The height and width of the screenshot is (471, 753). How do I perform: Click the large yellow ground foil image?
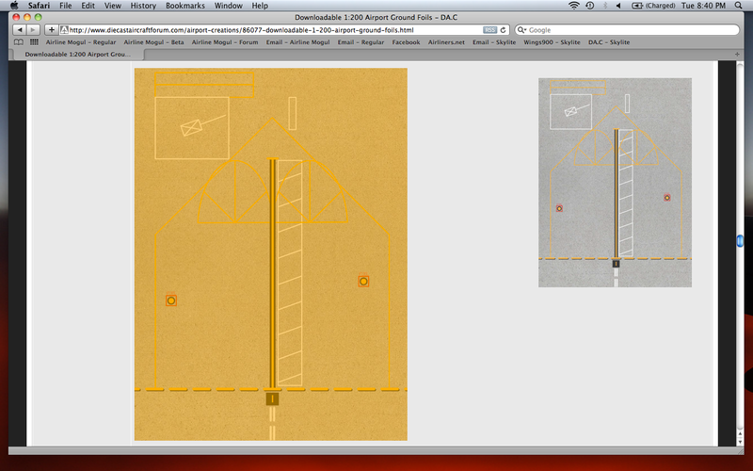(271, 254)
